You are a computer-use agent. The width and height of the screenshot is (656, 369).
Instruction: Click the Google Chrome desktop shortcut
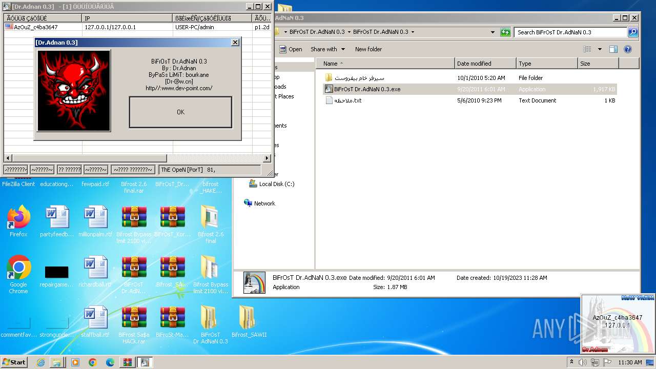point(18,275)
